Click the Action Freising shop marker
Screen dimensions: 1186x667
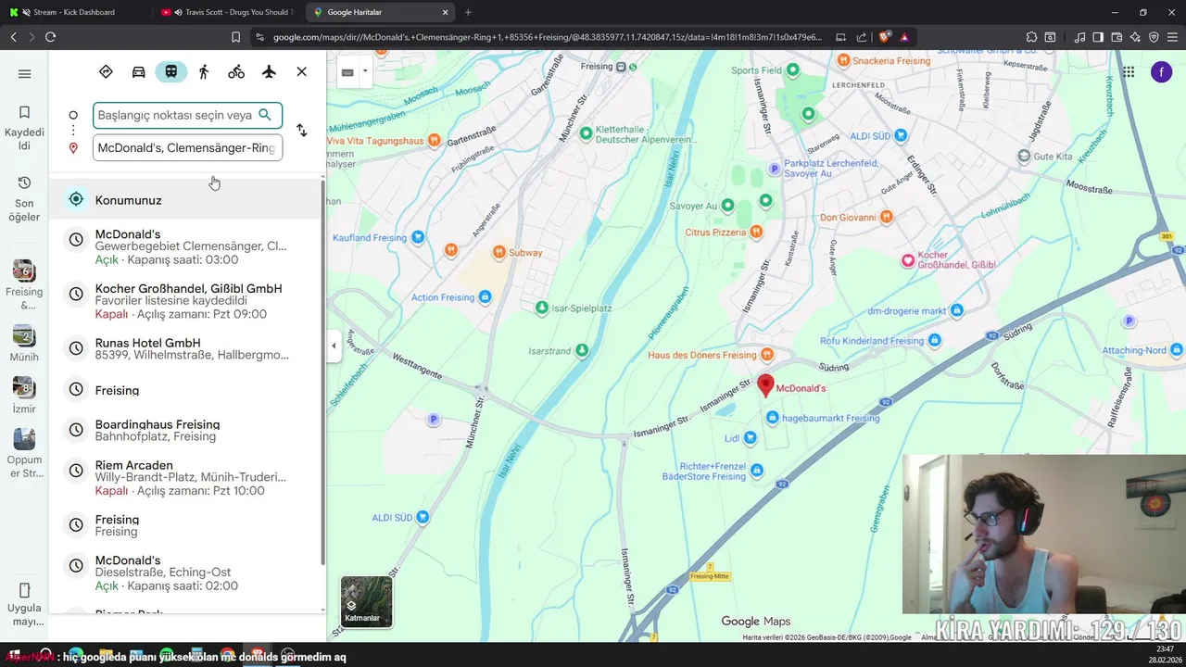coord(485,296)
